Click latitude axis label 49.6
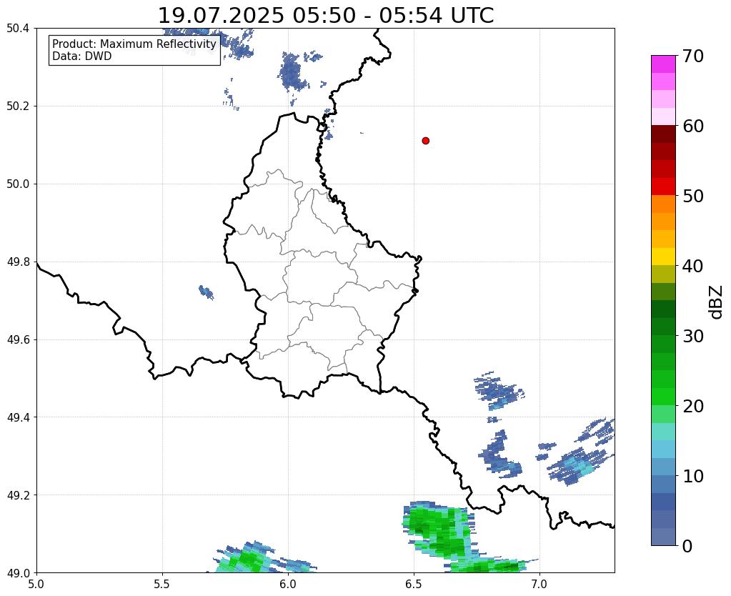Viewport: 731px width, 596px height. [18, 339]
